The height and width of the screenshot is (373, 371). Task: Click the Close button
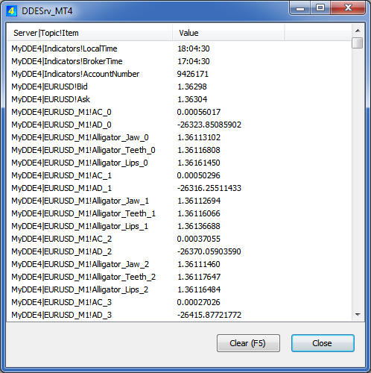point(323,343)
